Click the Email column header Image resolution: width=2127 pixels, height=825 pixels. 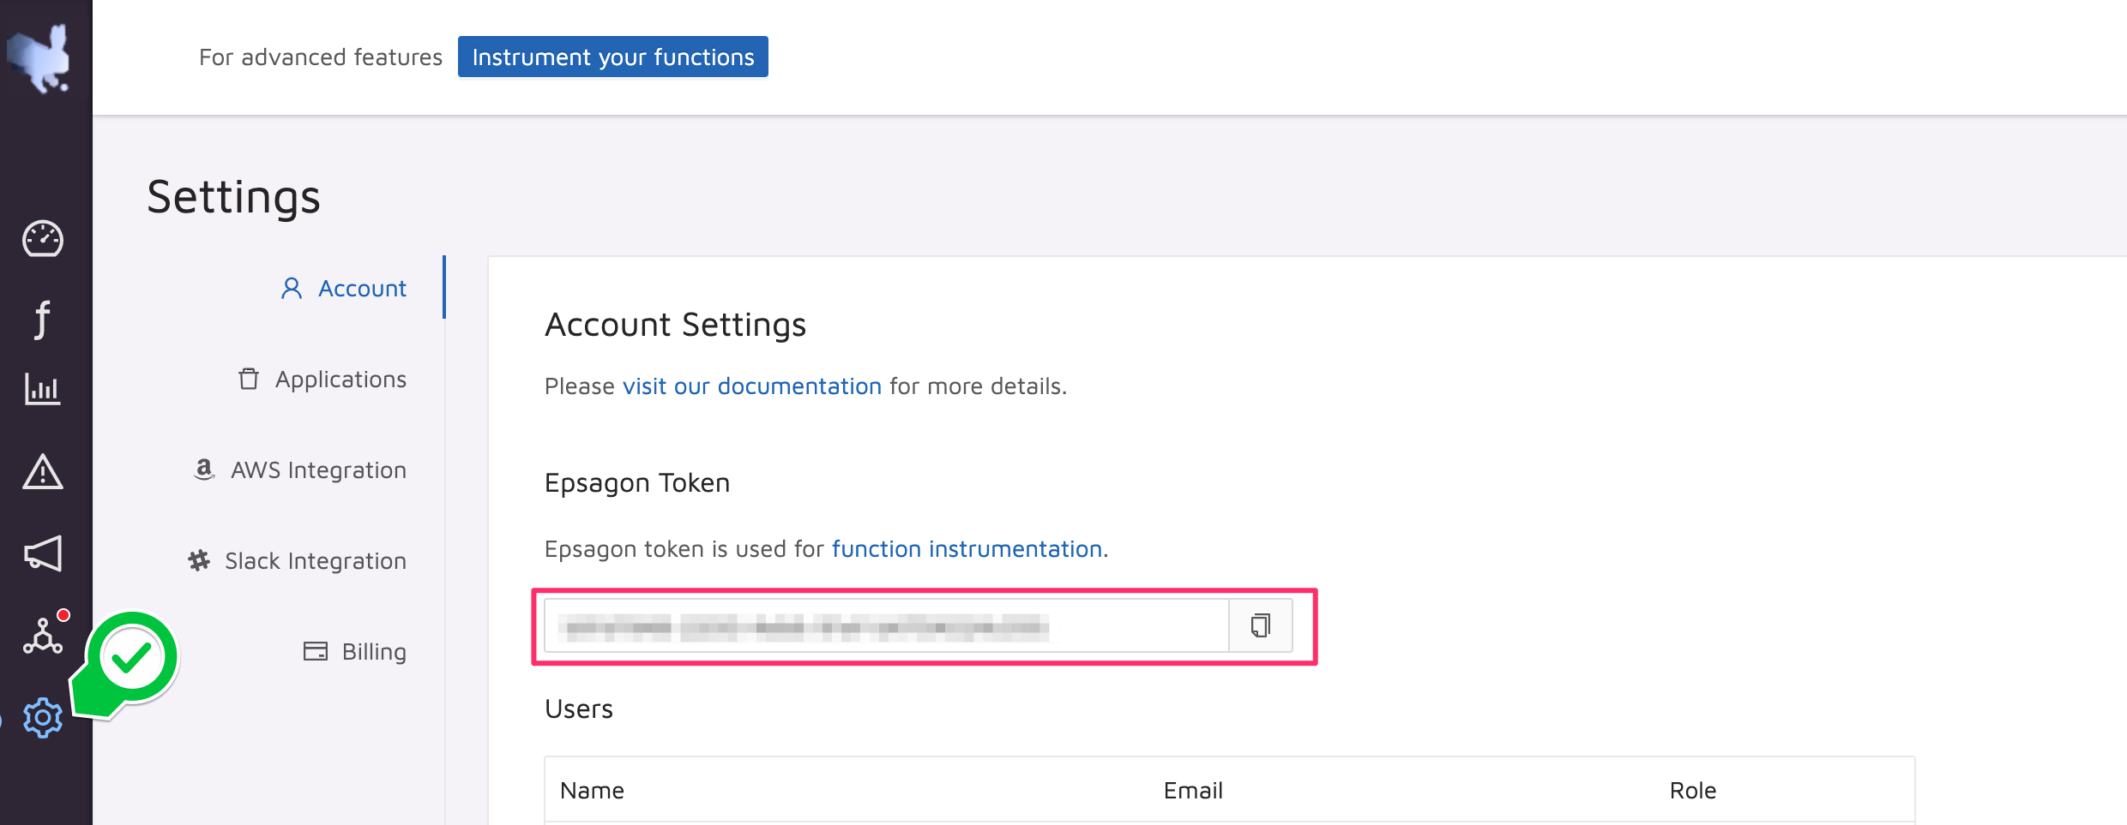pyautogui.click(x=1193, y=791)
